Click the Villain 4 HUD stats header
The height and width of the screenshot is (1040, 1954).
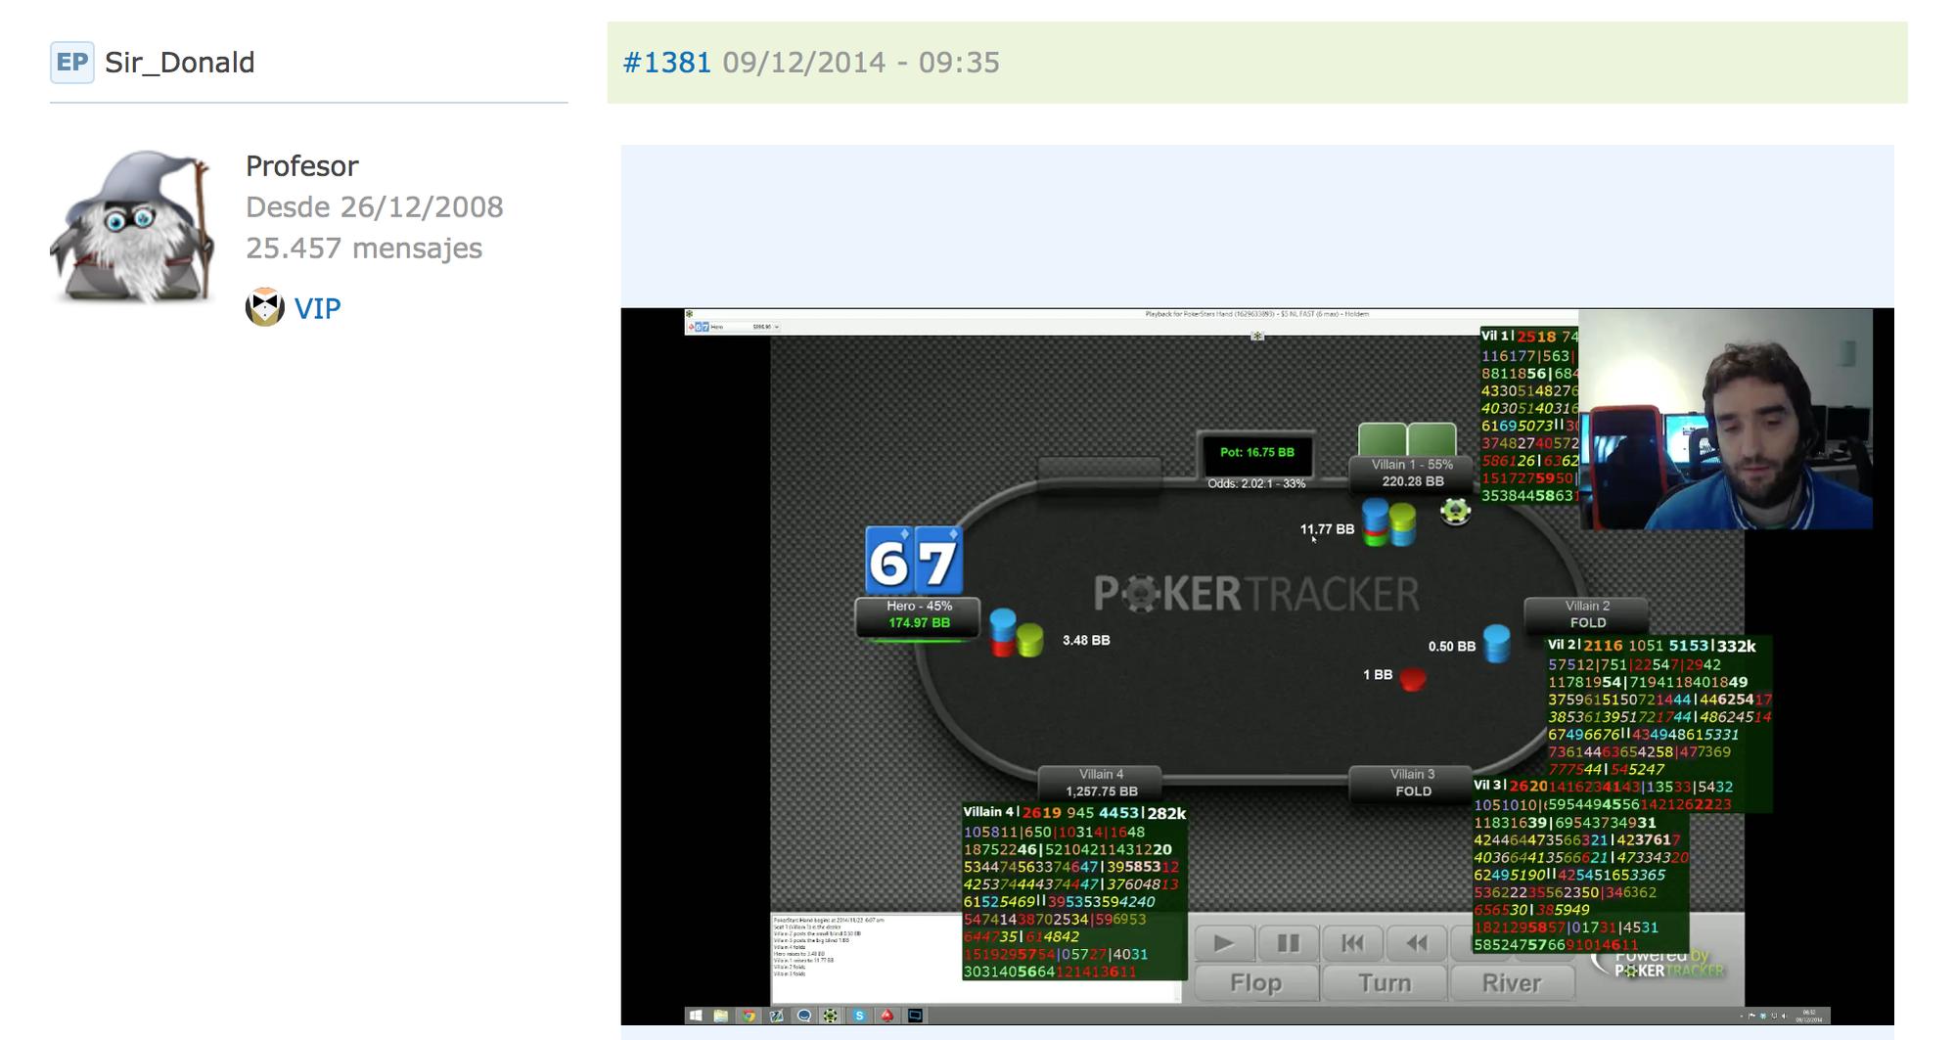pos(1074,813)
